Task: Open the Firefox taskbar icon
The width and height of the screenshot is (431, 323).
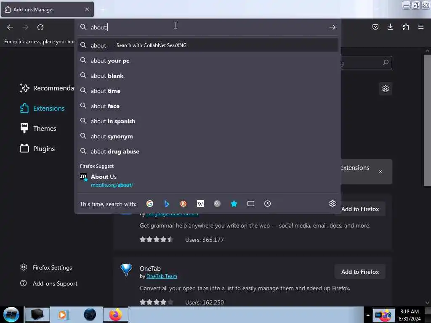Action: (116, 315)
